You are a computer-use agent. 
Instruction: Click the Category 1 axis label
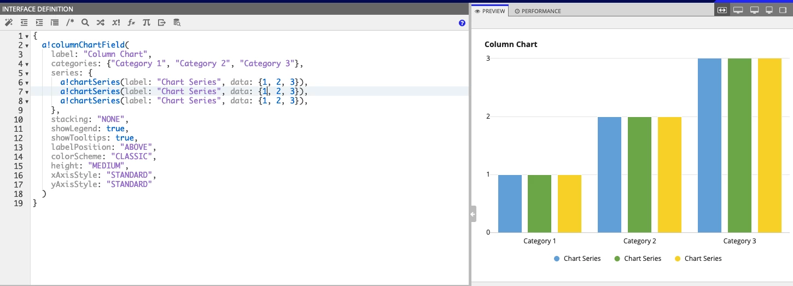(540, 241)
